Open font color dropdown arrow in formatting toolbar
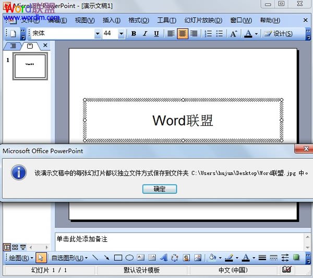This screenshot has height=278, width=313. [256, 34]
